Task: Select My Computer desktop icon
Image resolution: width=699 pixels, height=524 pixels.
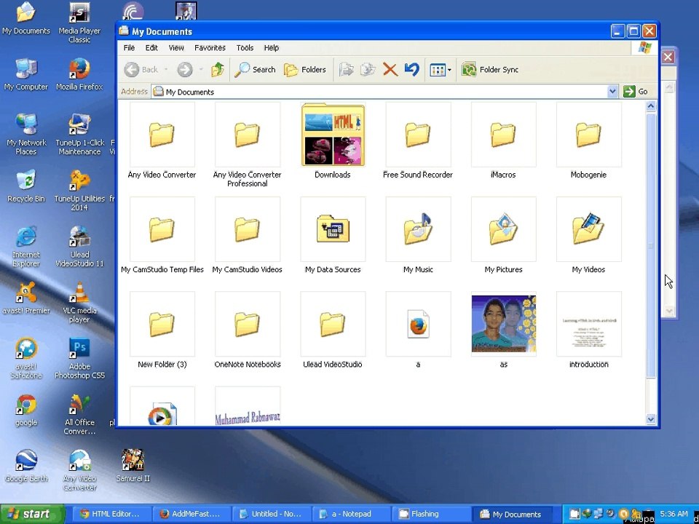Action: tap(26, 74)
